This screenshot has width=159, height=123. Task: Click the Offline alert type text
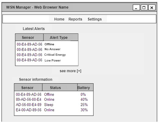(49, 44)
